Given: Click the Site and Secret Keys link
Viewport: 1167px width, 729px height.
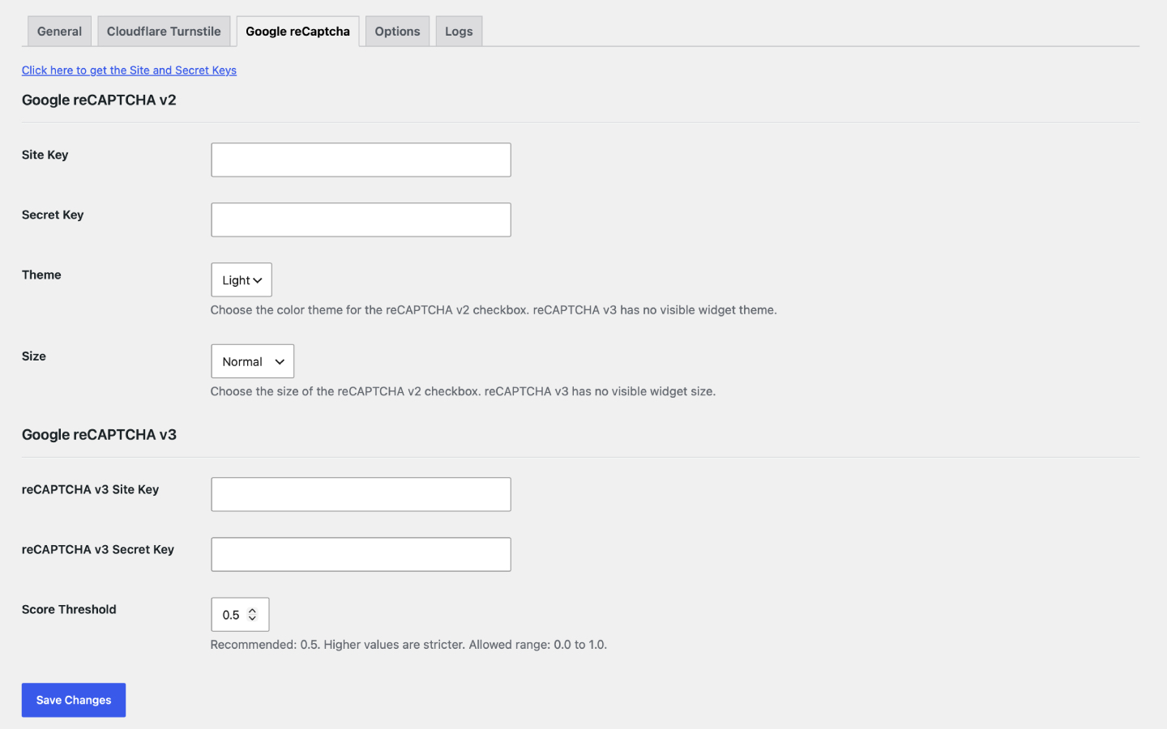Looking at the screenshot, I should click(129, 70).
